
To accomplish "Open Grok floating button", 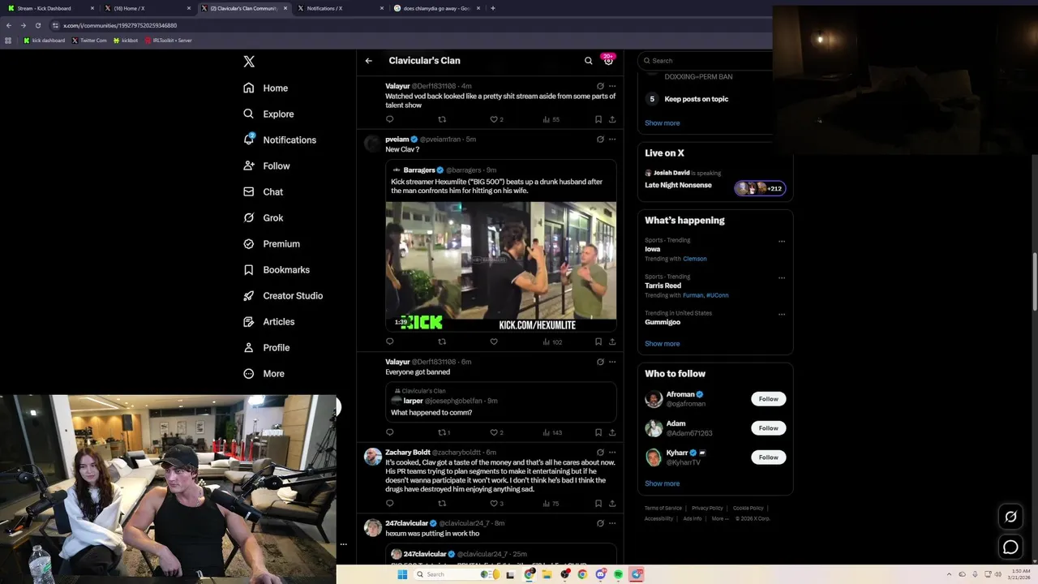I will coord(1010,517).
